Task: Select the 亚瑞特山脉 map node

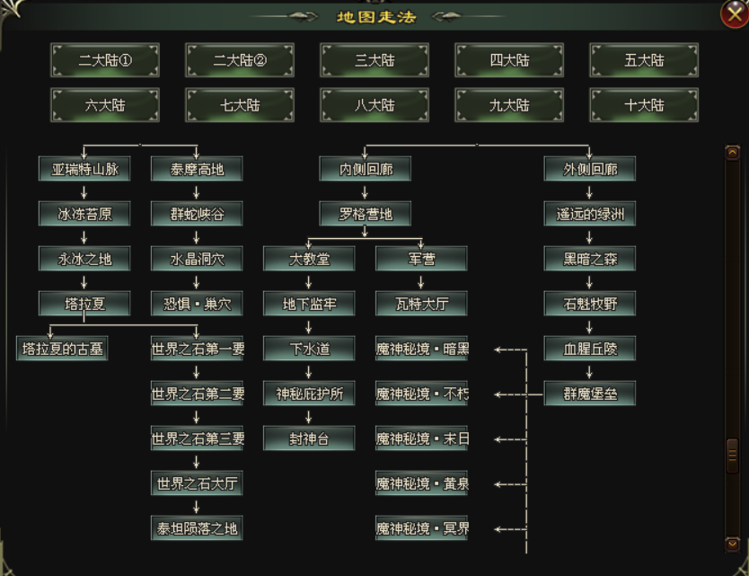Action: tap(84, 169)
